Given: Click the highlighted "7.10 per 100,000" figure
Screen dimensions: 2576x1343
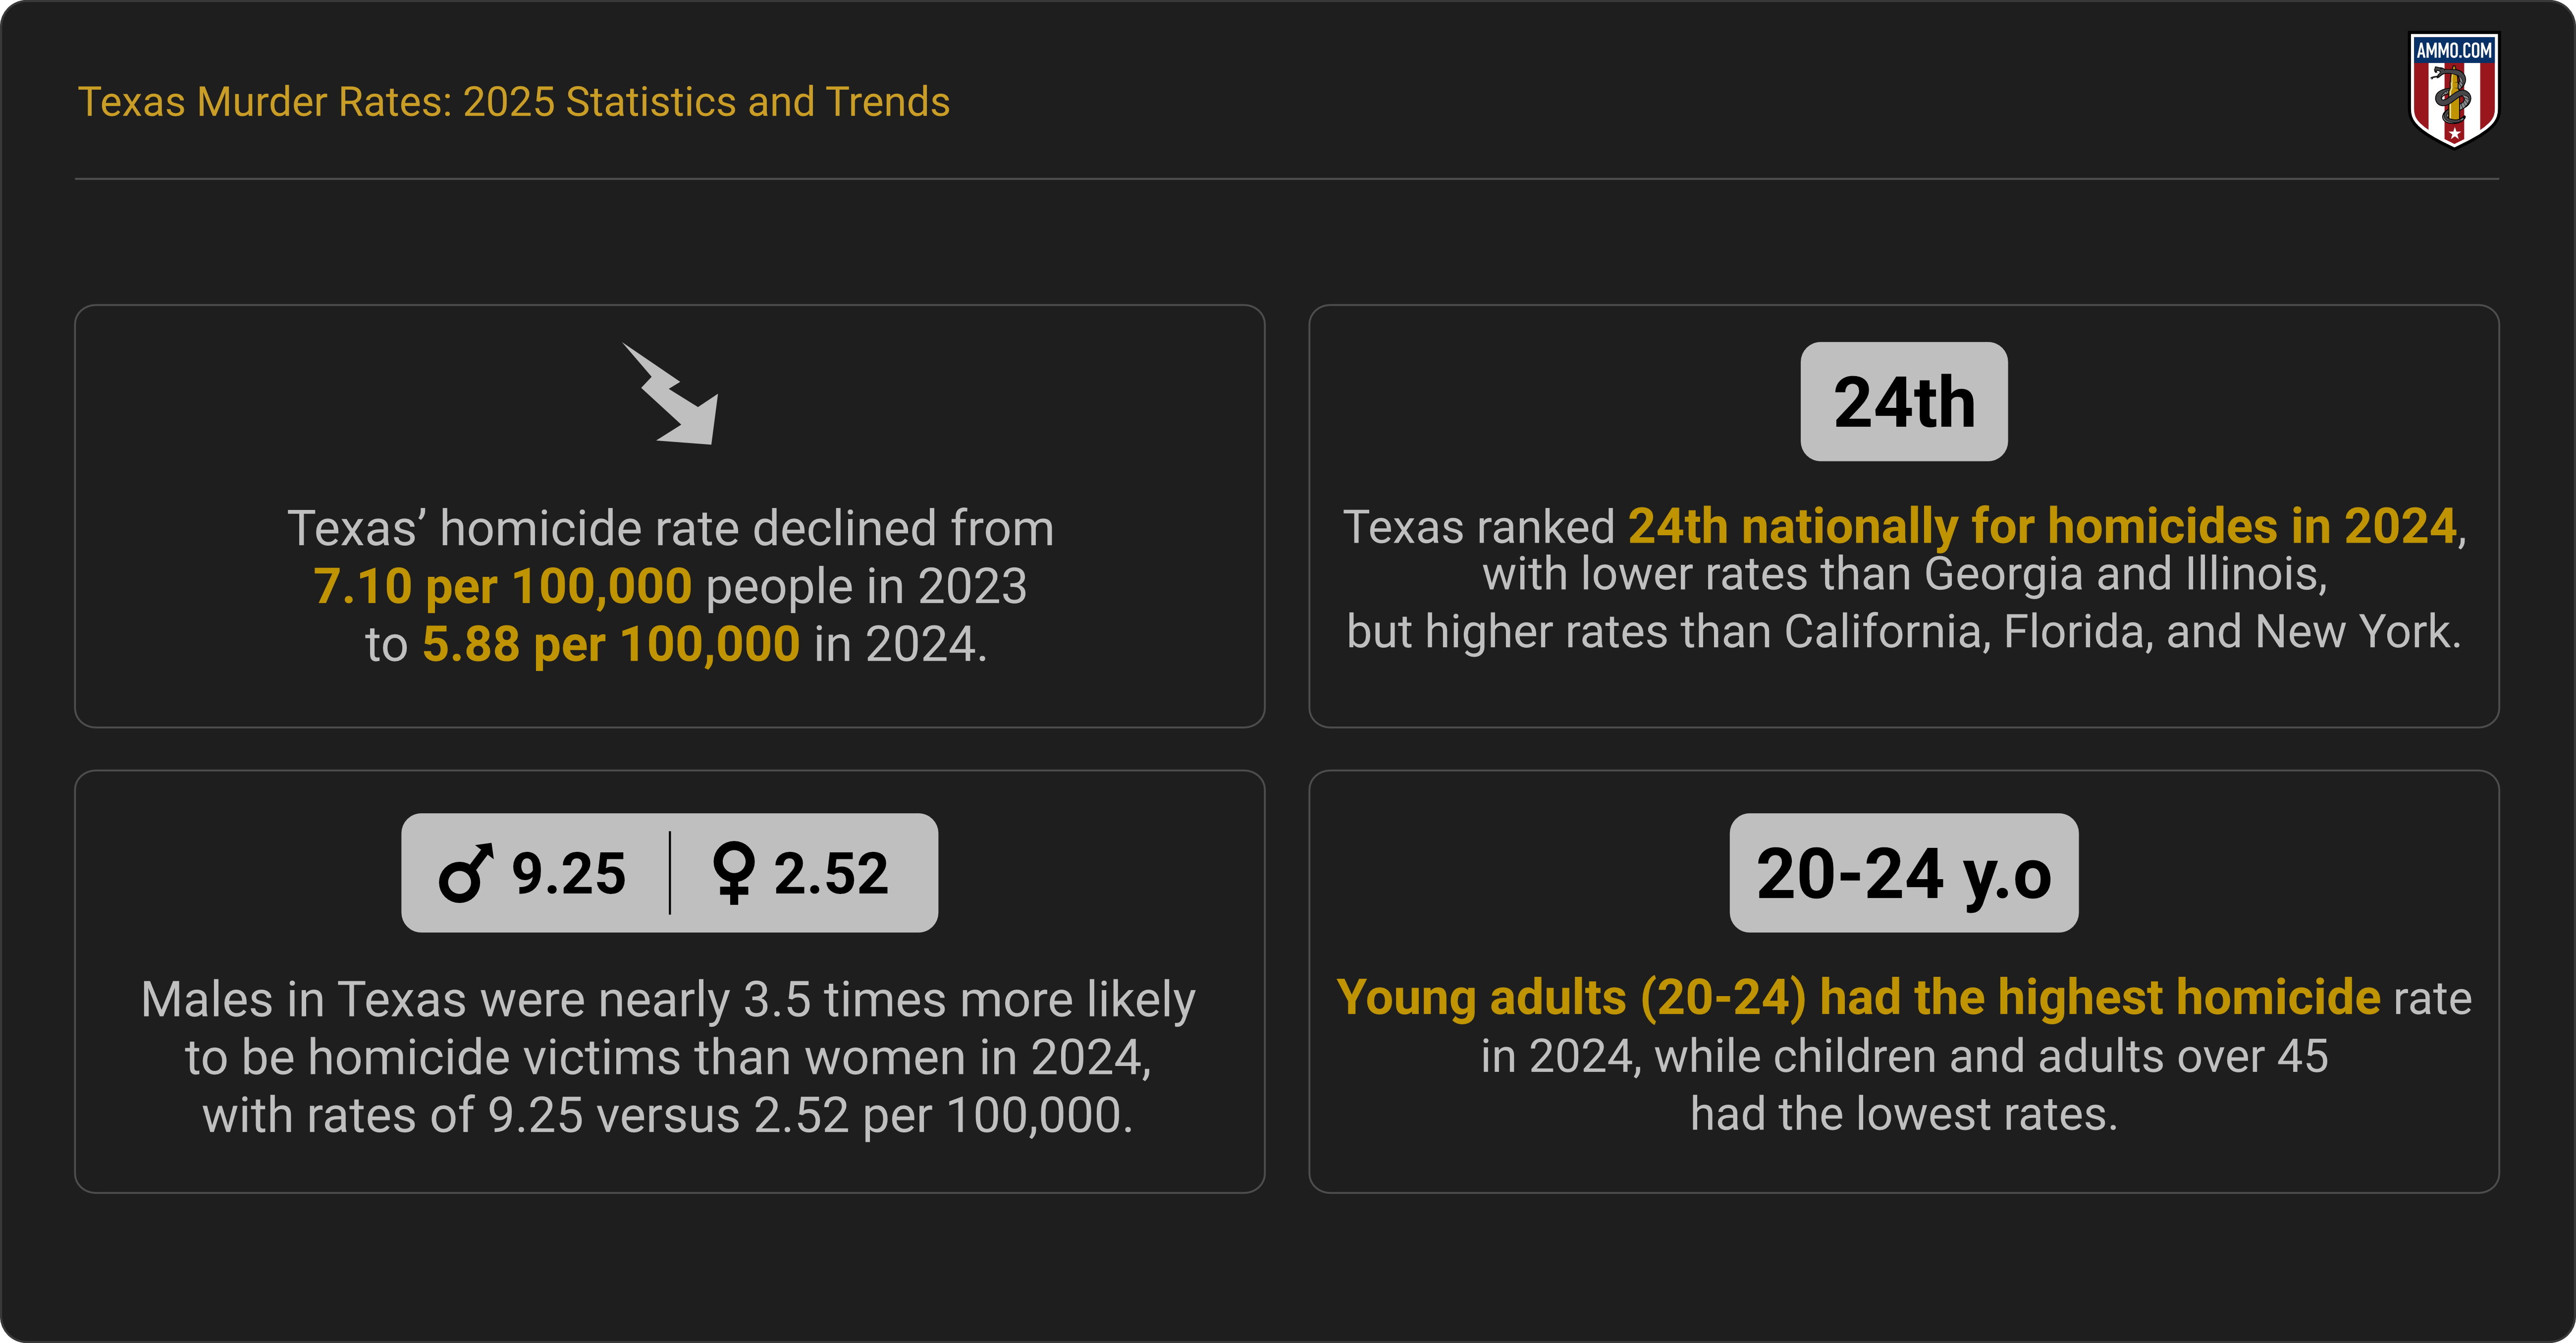Looking at the screenshot, I should pyautogui.click(x=503, y=586).
